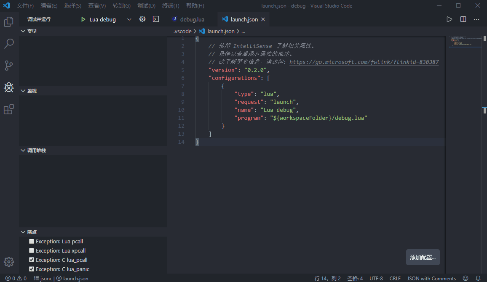
Task: Open the 调试(D) menu
Action: [146, 5]
